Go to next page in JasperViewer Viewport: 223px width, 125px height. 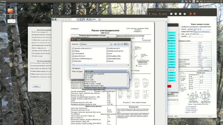[67, 19]
